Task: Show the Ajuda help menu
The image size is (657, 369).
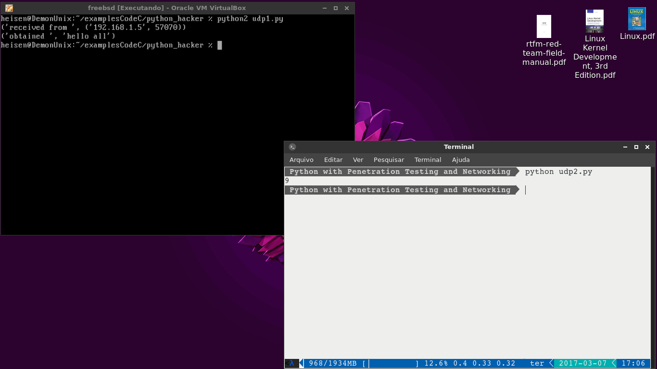Action: pyautogui.click(x=461, y=160)
